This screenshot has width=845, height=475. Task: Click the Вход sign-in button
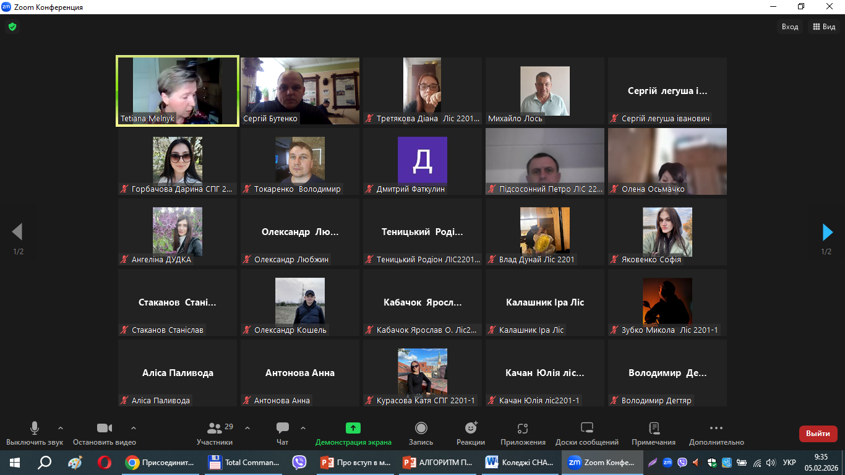[x=790, y=27]
